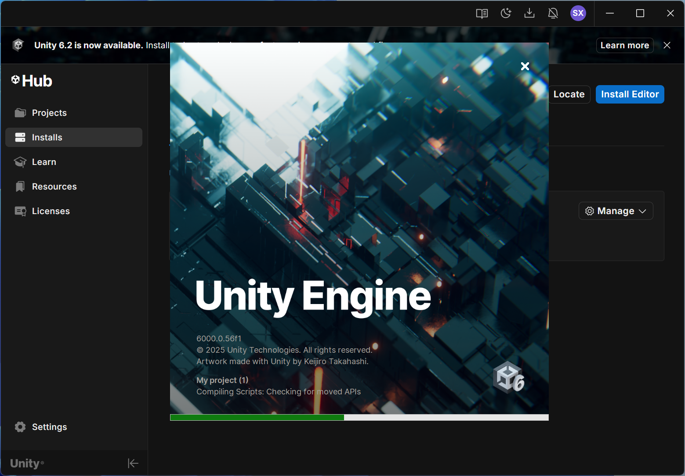
Task: Minimize the Unity Hub window
Action: [610, 13]
